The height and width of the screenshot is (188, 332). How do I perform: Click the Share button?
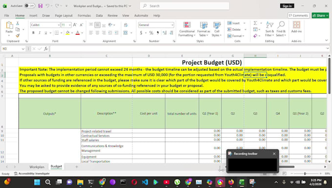(x=320, y=16)
